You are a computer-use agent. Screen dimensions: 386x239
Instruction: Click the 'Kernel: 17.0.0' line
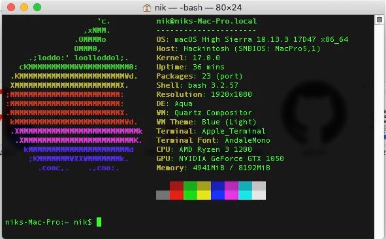(188, 58)
